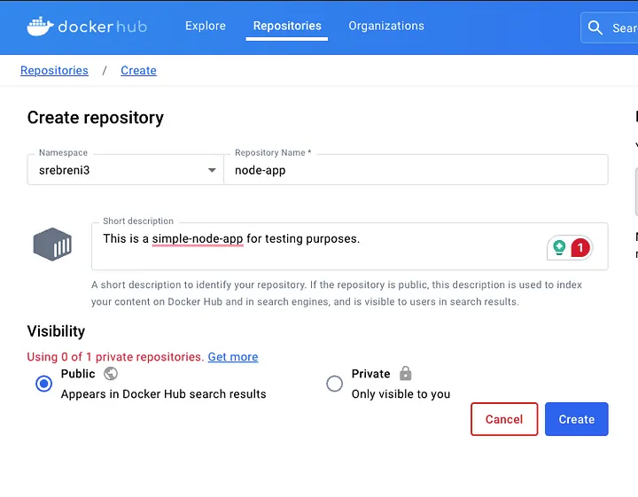638x497 pixels.
Task: Click the green lightbulb suggestion icon
Action: (559, 248)
